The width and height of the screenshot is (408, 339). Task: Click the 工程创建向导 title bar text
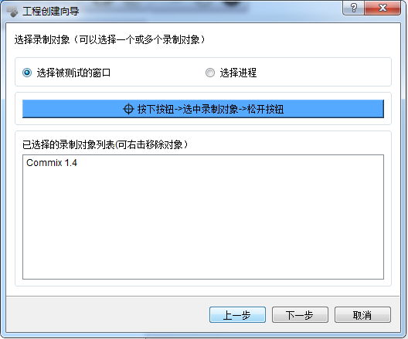point(51,12)
